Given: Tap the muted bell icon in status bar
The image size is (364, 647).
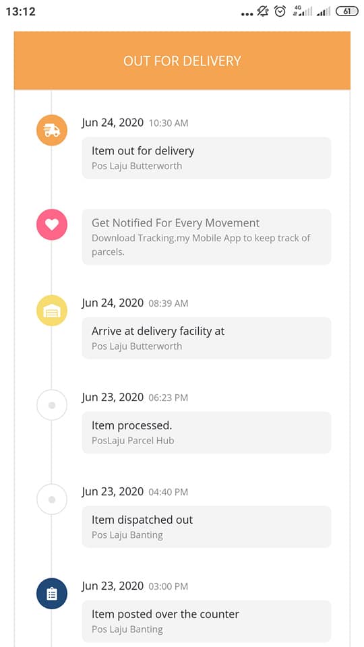Looking at the screenshot, I should tap(263, 11).
